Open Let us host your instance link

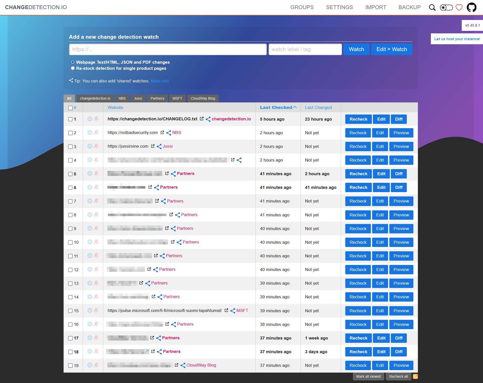pyautogui.click(x=457, y=39)
